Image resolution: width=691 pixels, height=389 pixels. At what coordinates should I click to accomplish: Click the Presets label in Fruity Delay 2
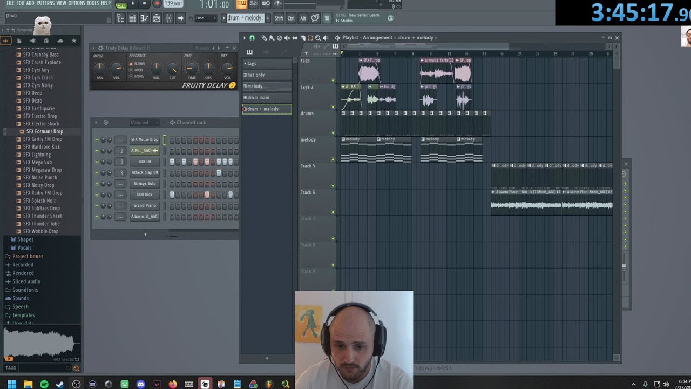coord(202,48)
